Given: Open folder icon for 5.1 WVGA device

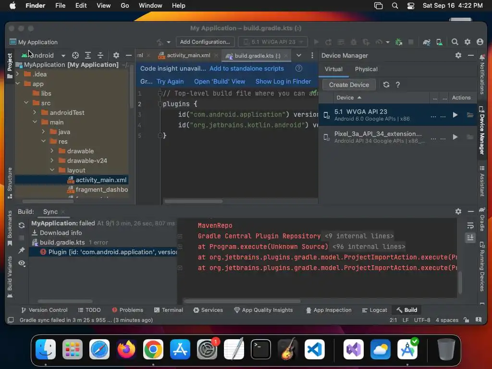Looking at the screenshot, I should click(470, 115).
